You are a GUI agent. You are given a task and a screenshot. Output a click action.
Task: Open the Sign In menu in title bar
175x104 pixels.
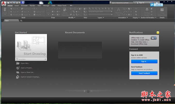click(143, 3)
